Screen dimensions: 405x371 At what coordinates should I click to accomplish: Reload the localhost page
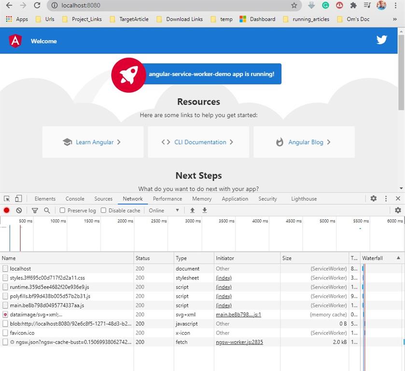click(37, 5)
